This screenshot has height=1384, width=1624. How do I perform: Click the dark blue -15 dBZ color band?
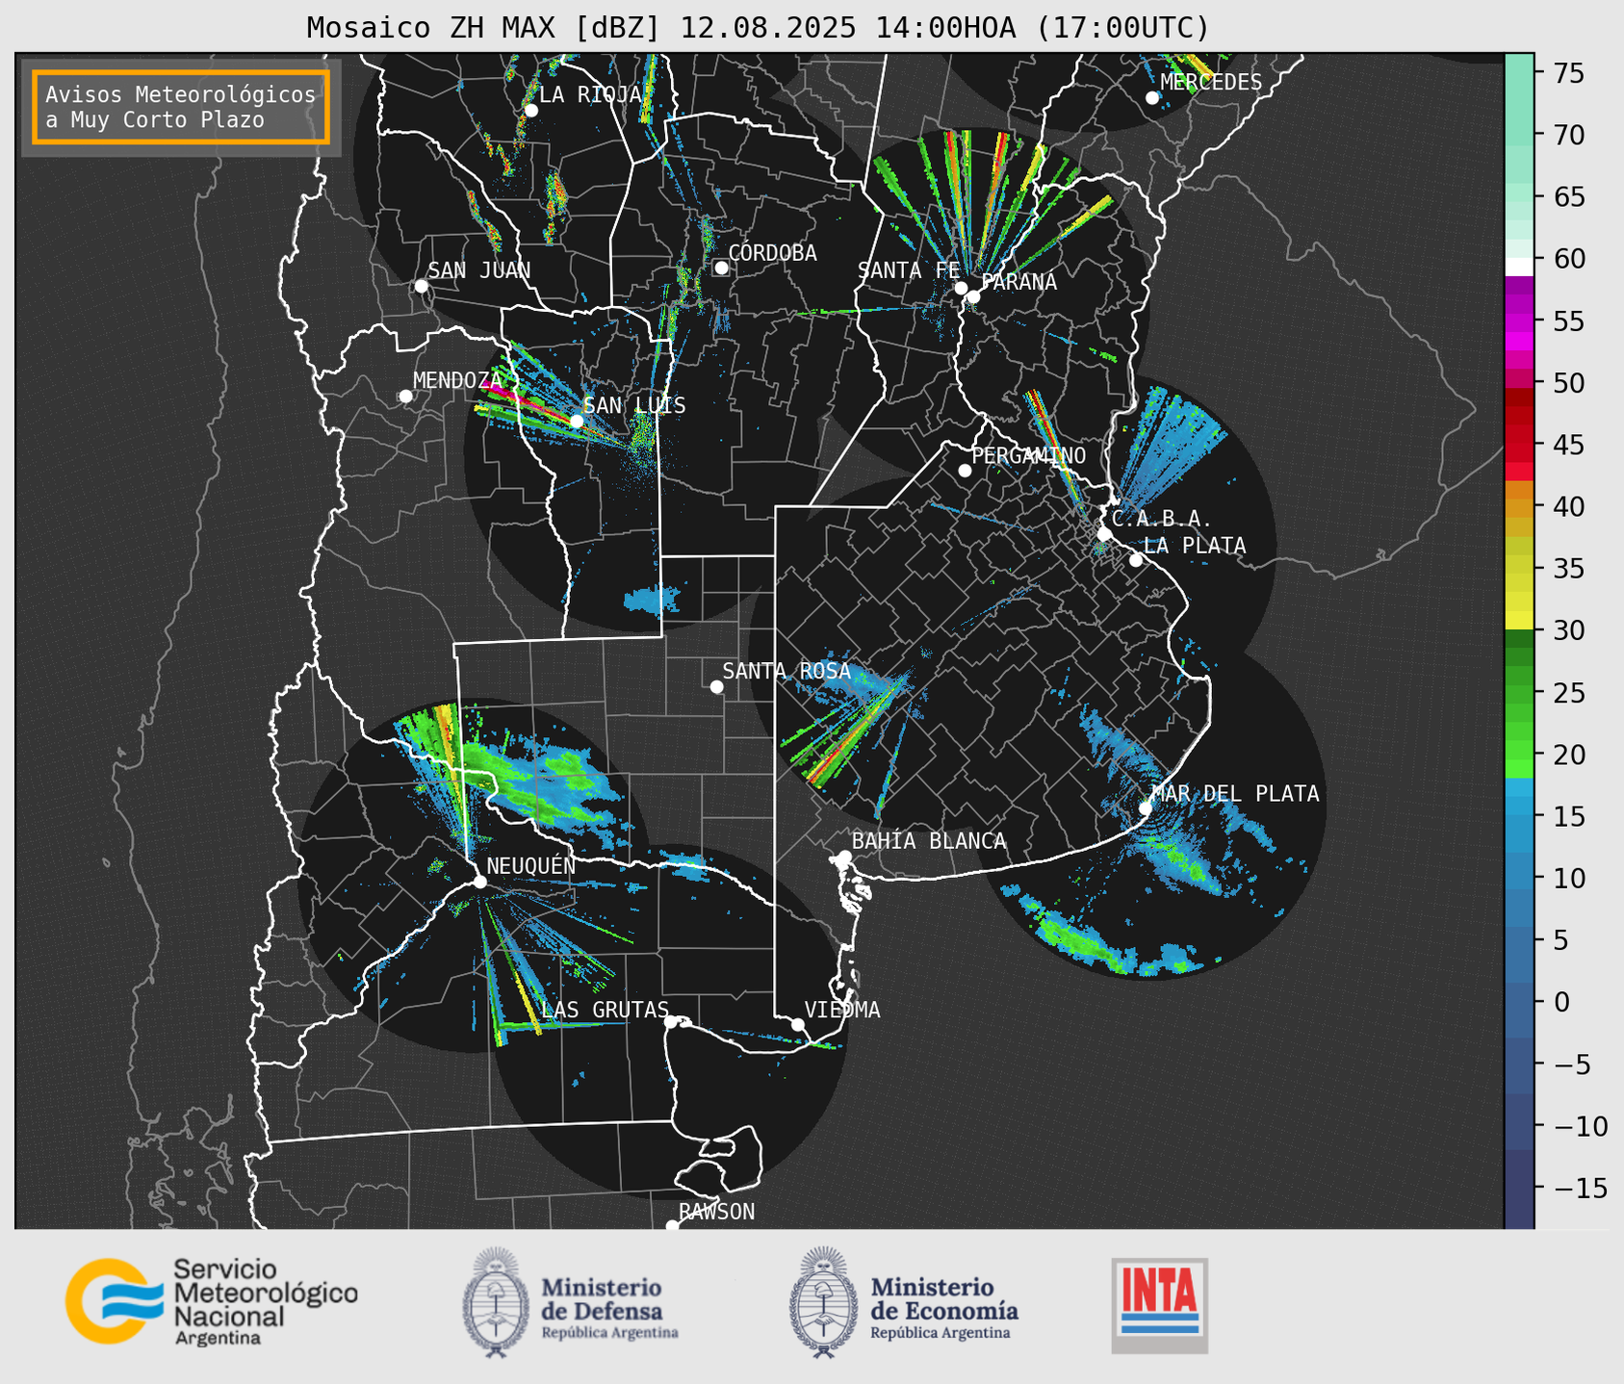[x=1519, y=1189]
